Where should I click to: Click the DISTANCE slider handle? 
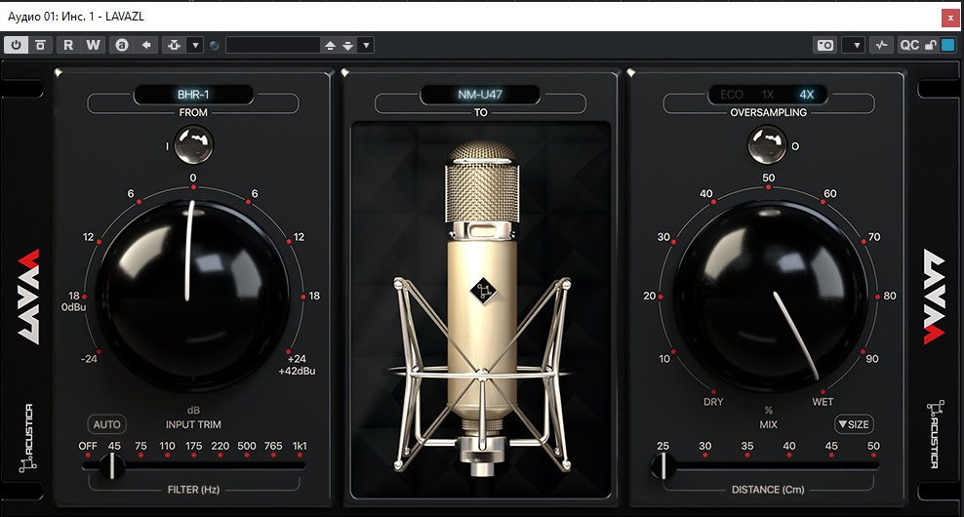point(663,466)
